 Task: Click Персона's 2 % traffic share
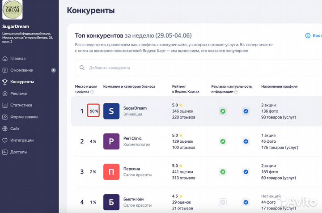pos(93,172)
